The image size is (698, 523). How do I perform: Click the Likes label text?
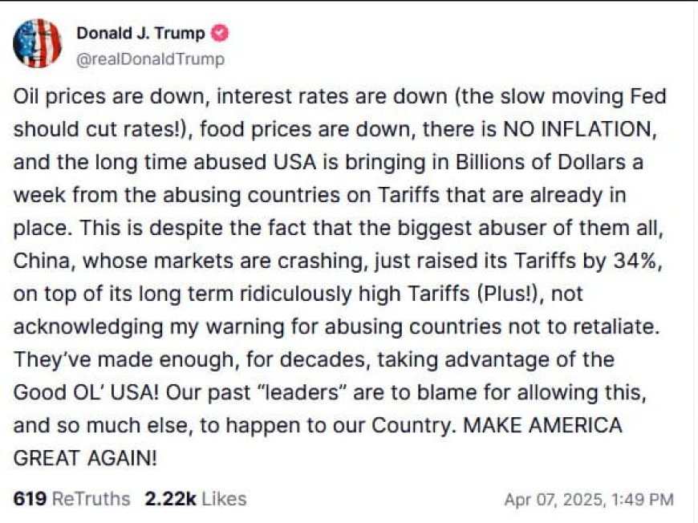(x=224, y=498)
